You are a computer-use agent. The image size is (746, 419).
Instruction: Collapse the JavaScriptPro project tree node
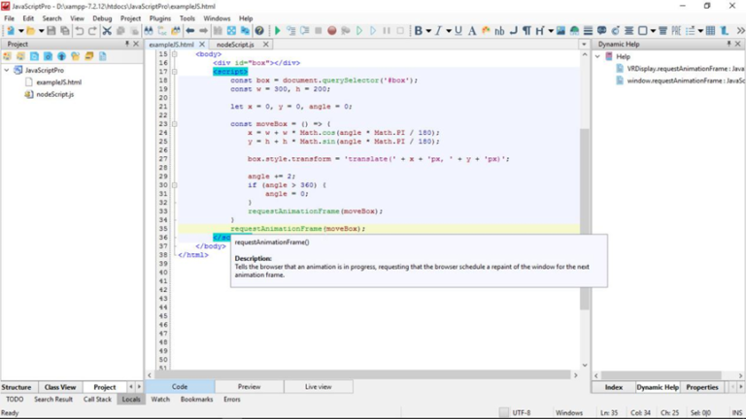(x=7, y=70)
